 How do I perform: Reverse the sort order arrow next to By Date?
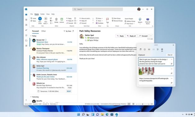pyautogui.click(x=73, y=31)
